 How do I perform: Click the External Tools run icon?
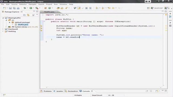point(37,8)
